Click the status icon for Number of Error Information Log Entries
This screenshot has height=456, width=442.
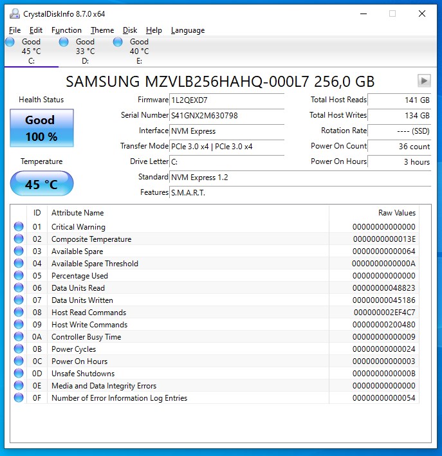tap(19, 397)
